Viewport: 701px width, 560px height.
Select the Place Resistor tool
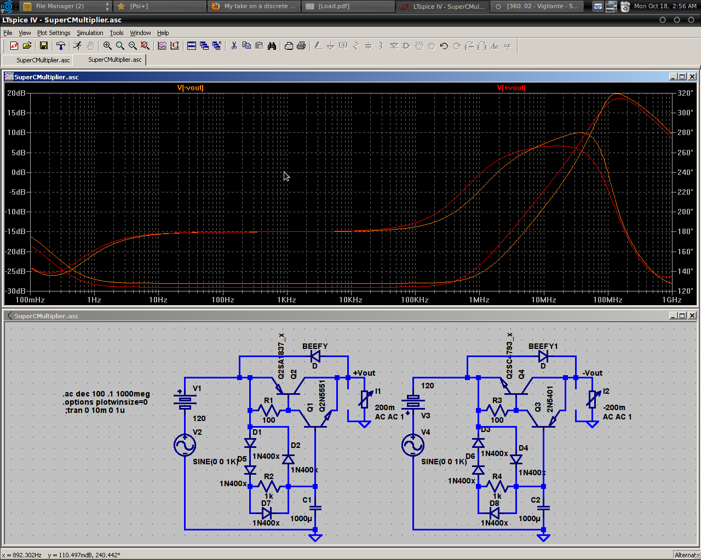coord(356,46)
